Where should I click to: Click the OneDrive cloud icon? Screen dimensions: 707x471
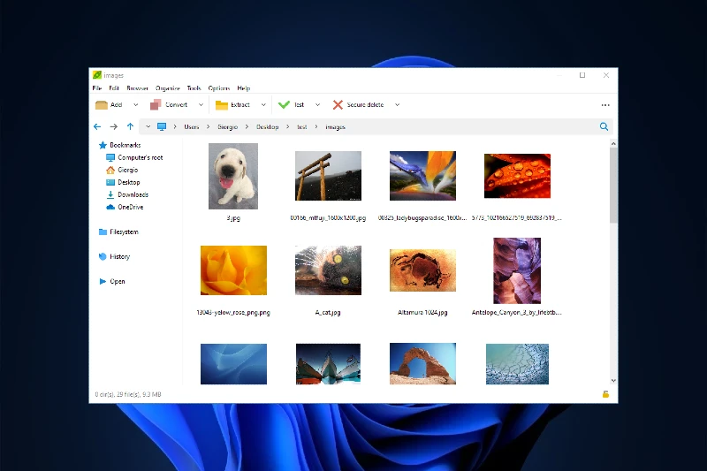click(x=110, y=207)
